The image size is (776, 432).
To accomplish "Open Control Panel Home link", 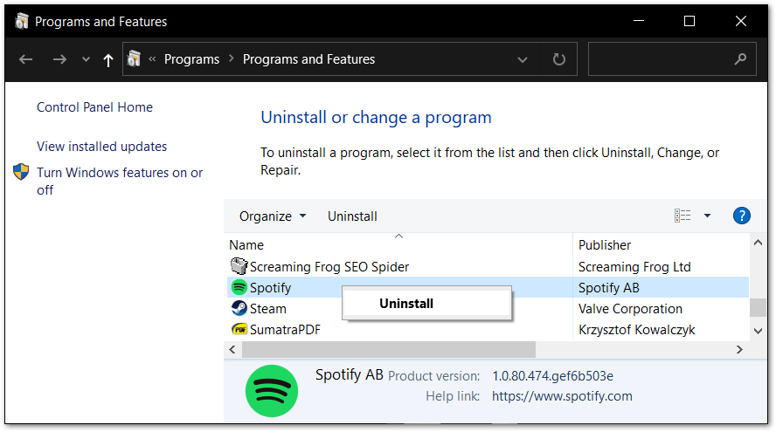I will tap(94, 107).
